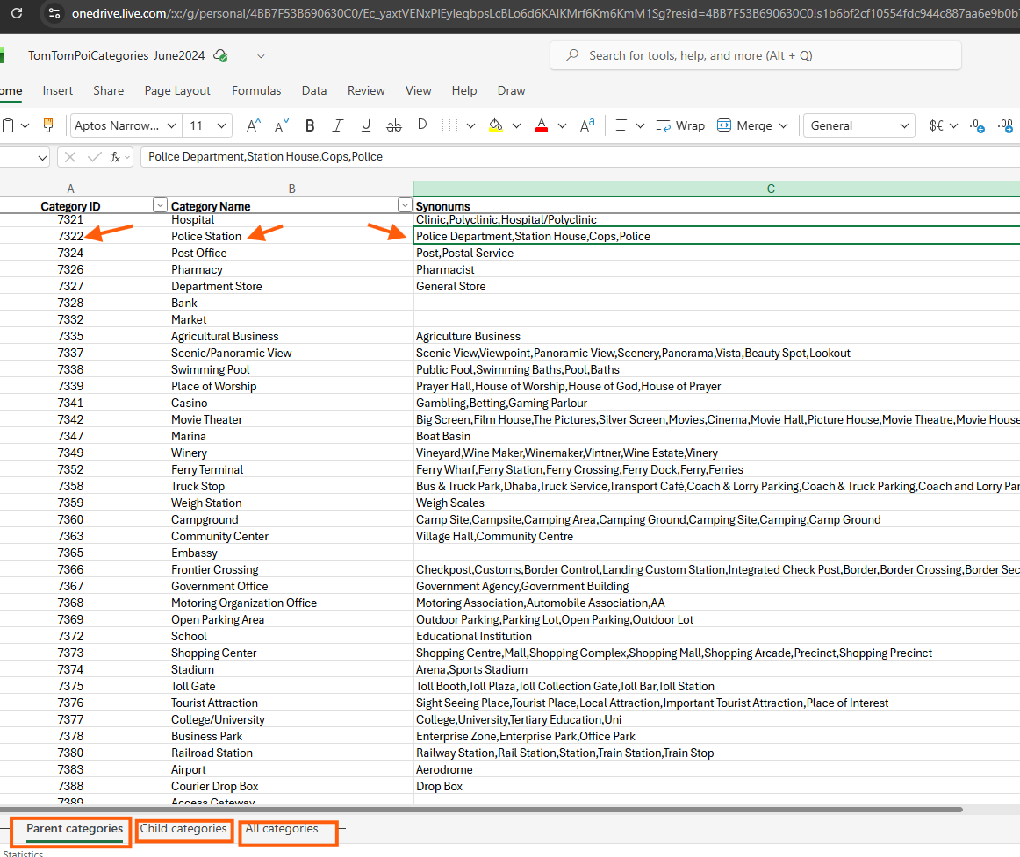Screen dimensions: 1020x857
Task: Click the Merge cells button
Action: coord(744,125)
